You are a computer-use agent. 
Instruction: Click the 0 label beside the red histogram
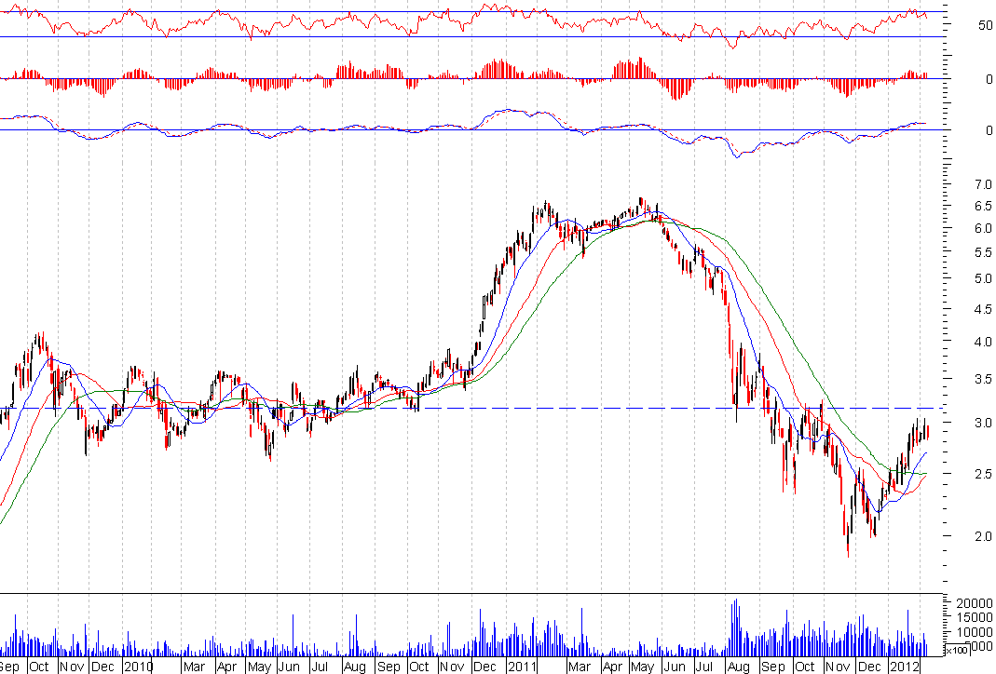click(x=989, y=79)
